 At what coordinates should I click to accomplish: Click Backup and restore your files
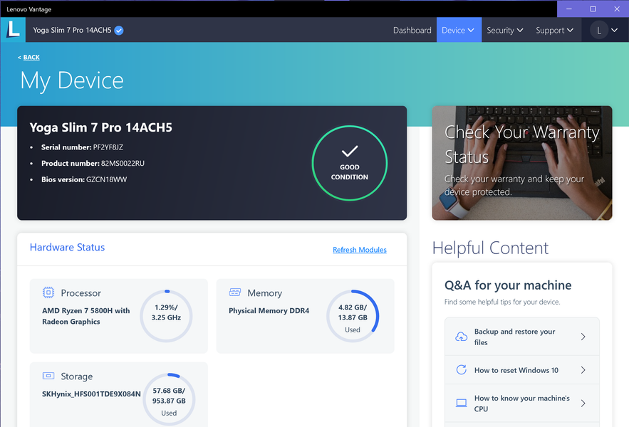[522, 337]
